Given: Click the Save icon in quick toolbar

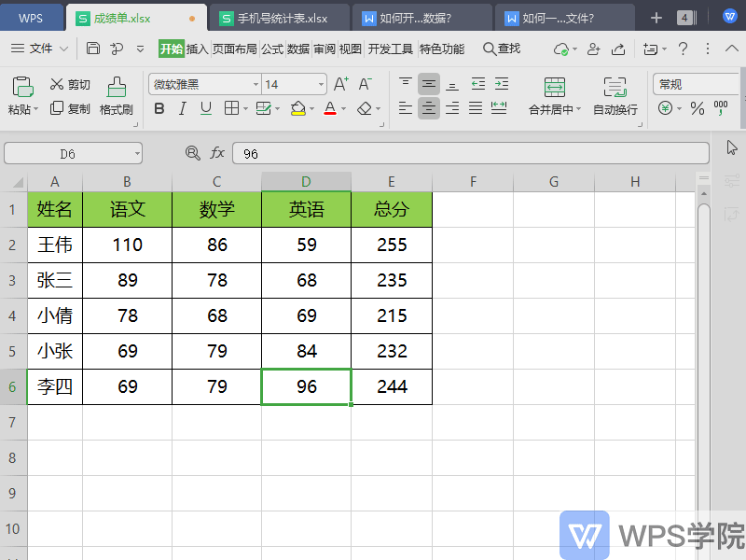Looking at the screenshot, I should pyautogui.click(x=93, y=49).
